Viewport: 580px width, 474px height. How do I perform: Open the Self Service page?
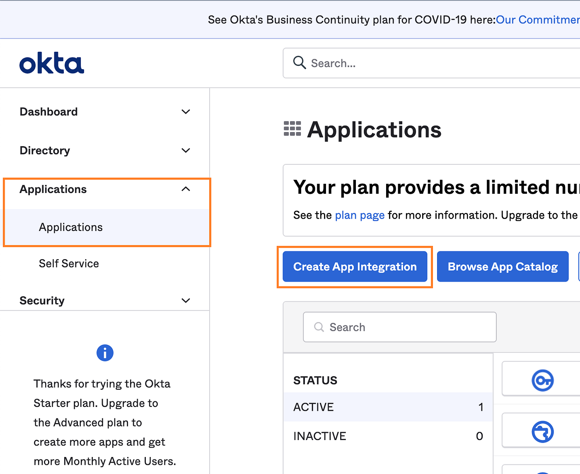pos(69,264)
